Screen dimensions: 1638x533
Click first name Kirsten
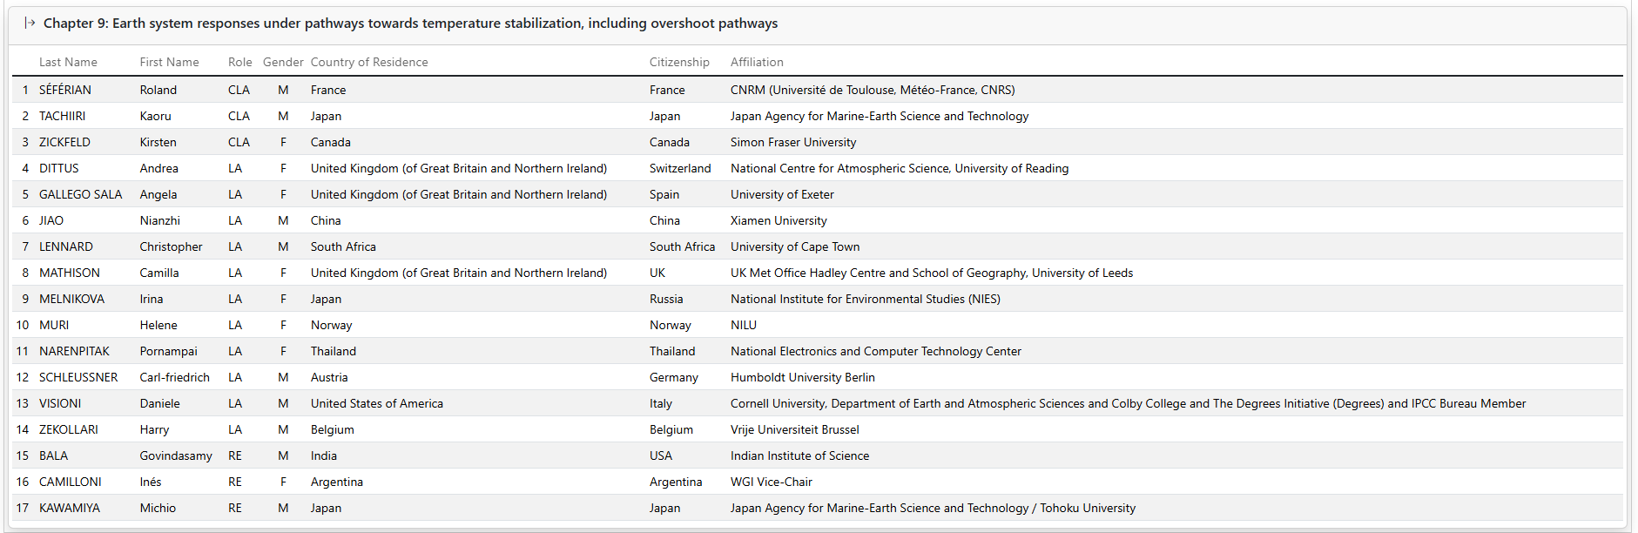click(x=158, y=142)
